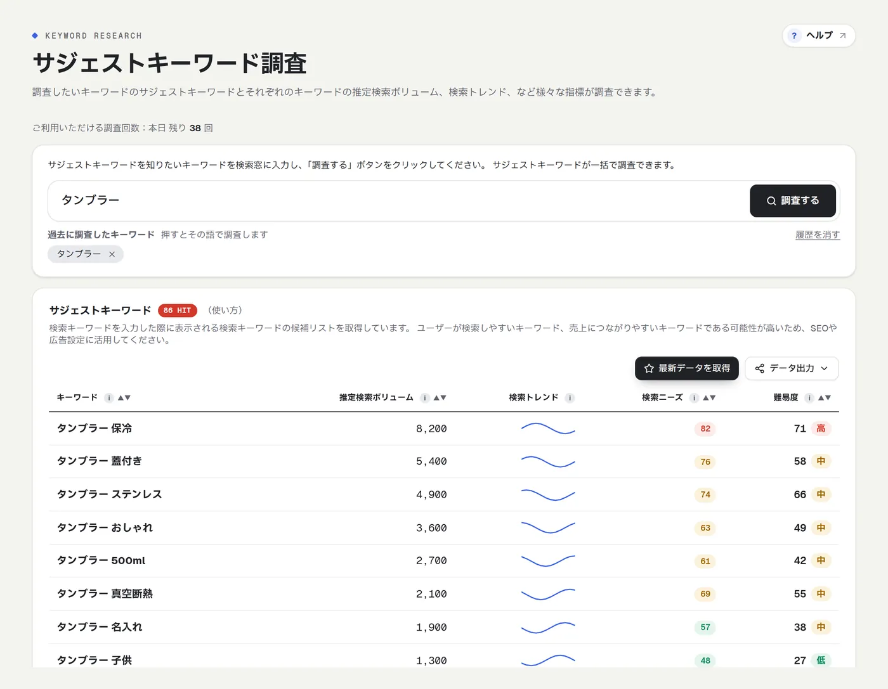Click the 最新データを取得 button

point(687,368)
